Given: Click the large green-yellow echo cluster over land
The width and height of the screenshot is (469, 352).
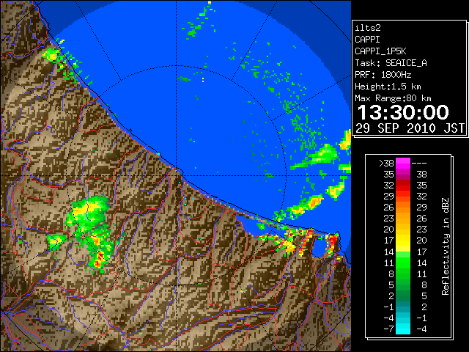Looking at the screenshot, I should coord(88,214).
